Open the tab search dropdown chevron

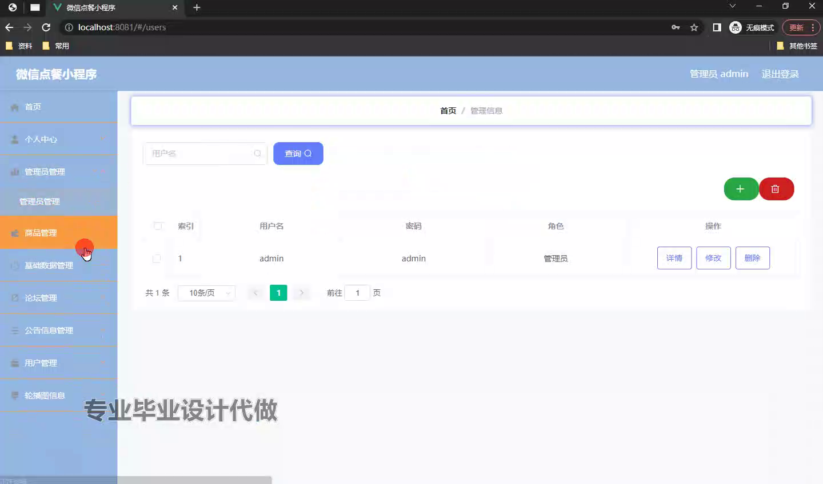(732, 6)
